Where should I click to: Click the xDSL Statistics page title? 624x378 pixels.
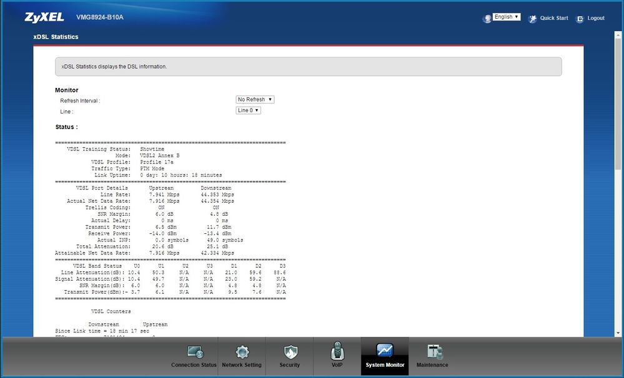point(56,37)
